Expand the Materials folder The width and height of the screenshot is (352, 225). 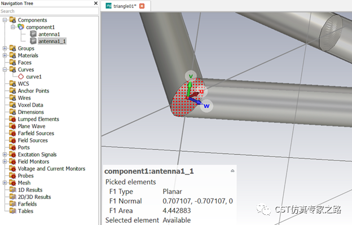5,55
